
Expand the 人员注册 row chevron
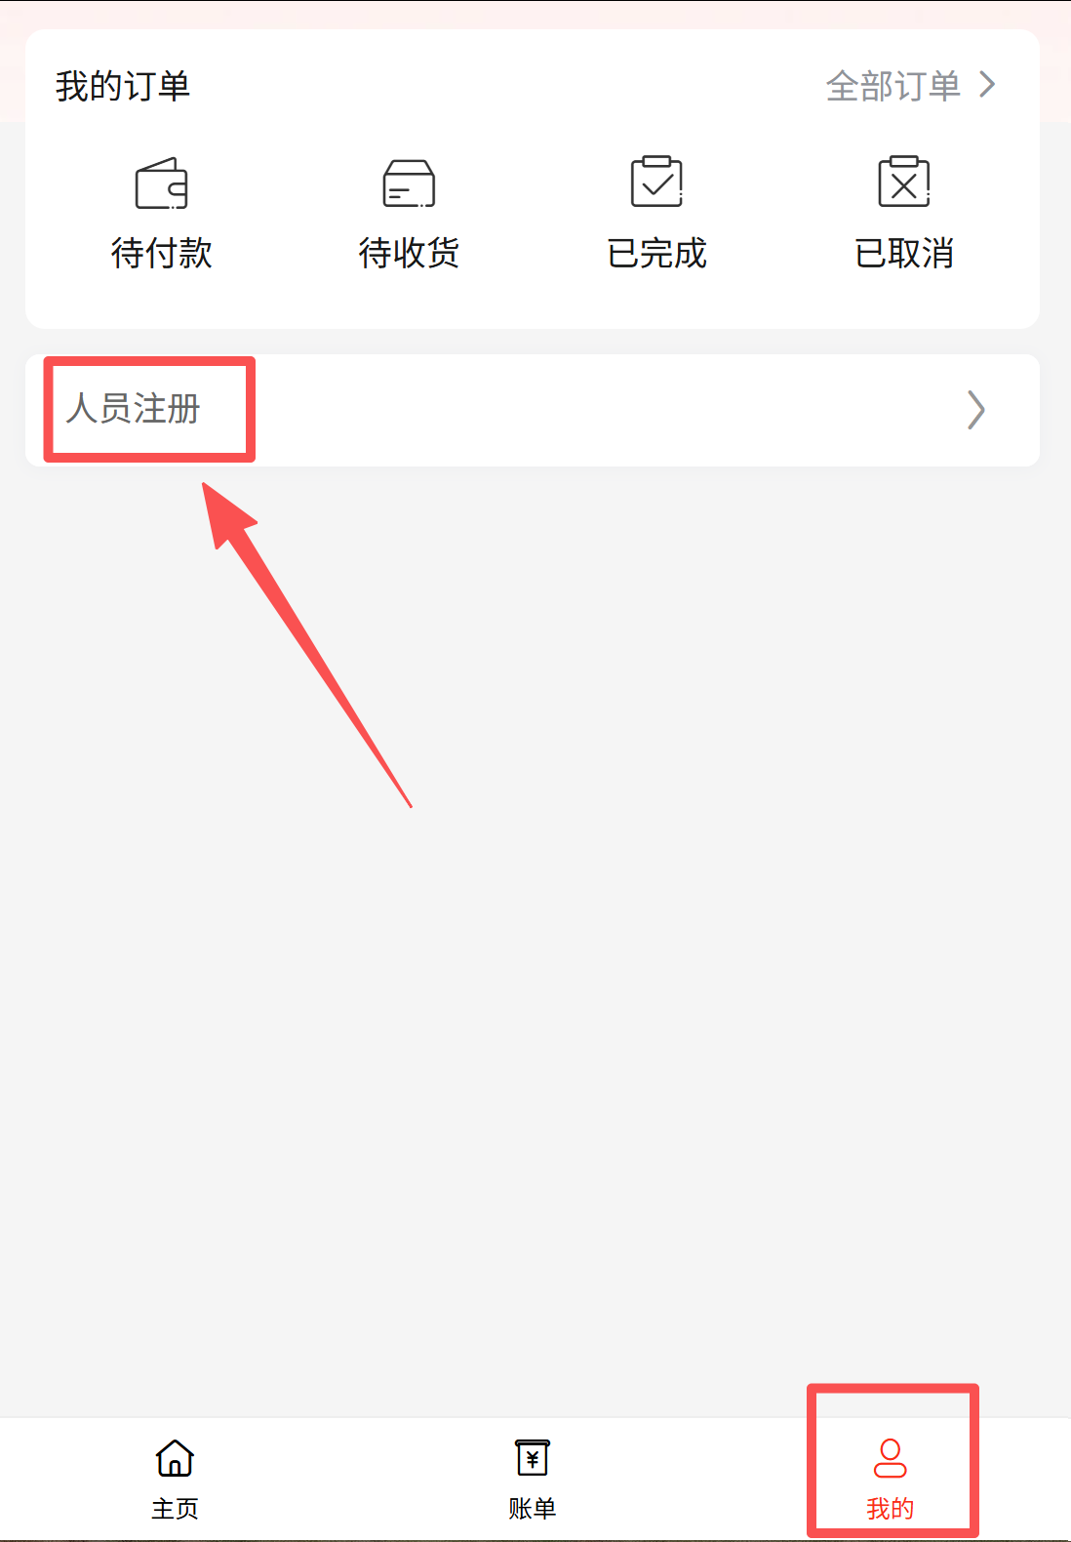click(976, 410)
